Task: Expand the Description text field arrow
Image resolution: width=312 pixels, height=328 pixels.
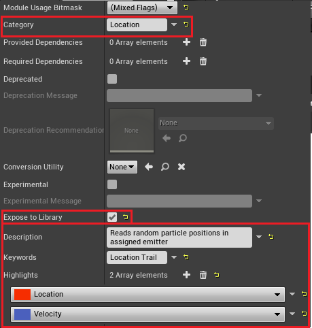Action: [259, 237]
